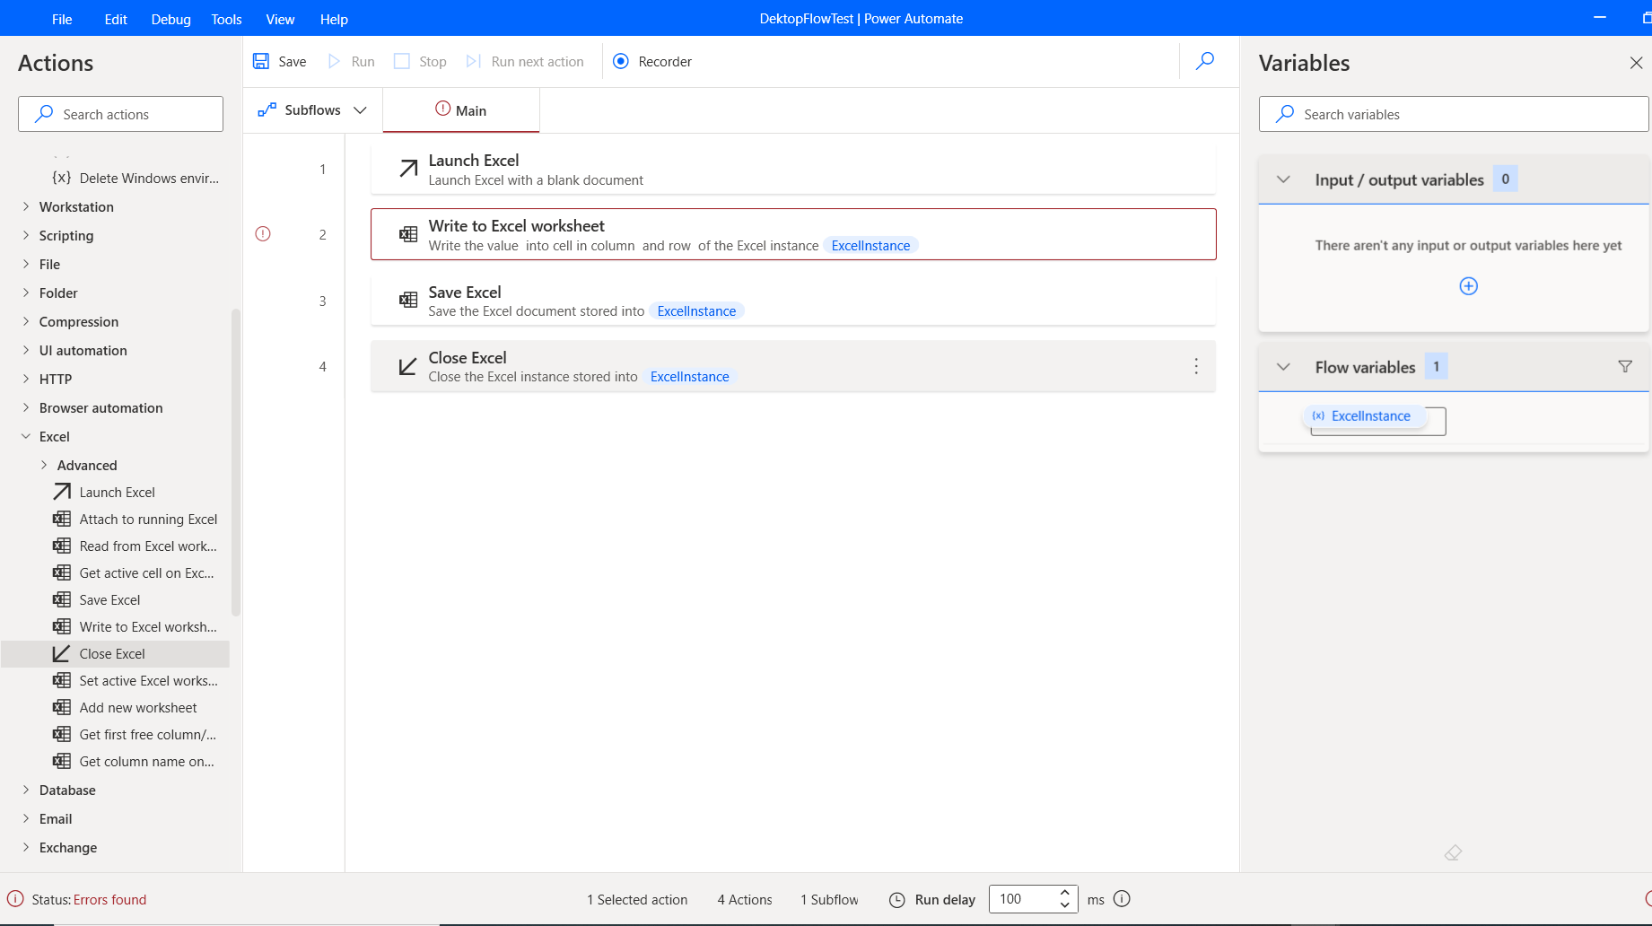Expand the Advanced Excel subgroup
Viewport: 1652px width, 926px height.
pos(44,465)
